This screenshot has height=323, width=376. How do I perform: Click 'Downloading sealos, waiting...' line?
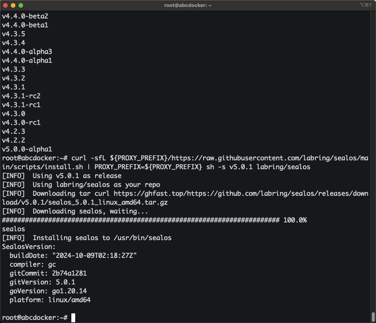[75, 211]
